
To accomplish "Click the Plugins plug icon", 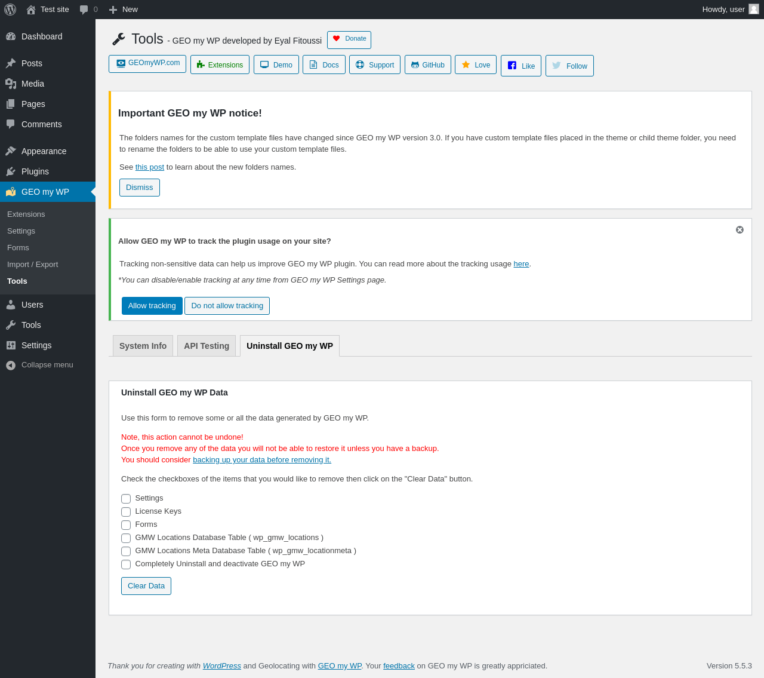I will pos(11,171).
